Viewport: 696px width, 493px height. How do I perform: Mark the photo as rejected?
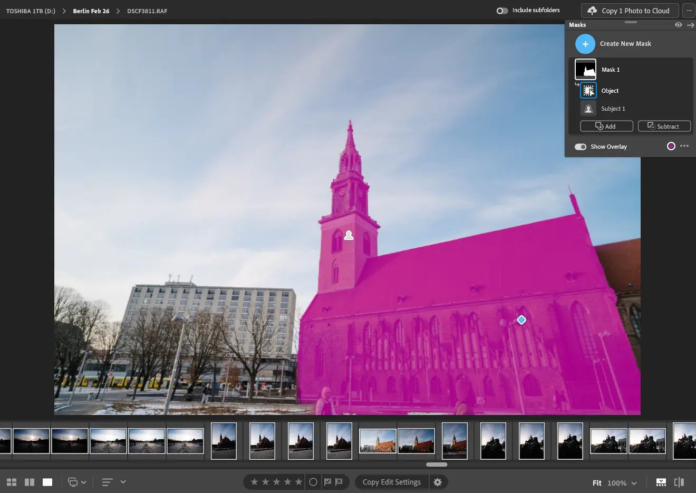(339, 482)
